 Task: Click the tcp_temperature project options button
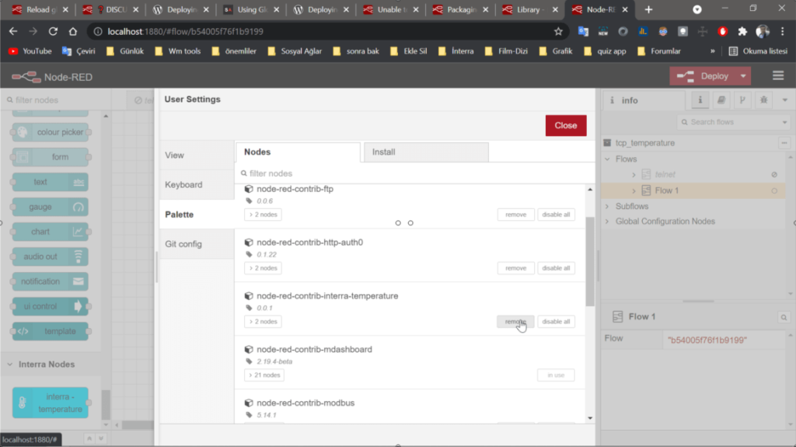[x=784, y=143]
